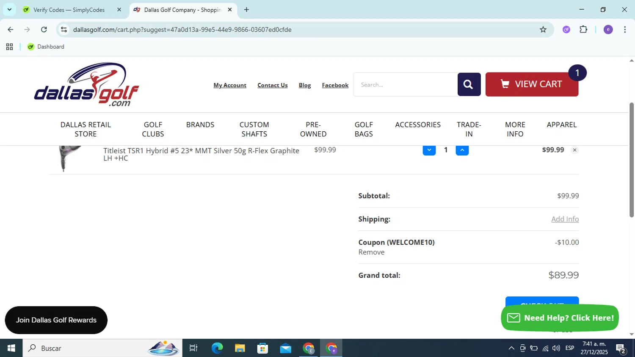Open the SimplyCodes extension icon

566,30
